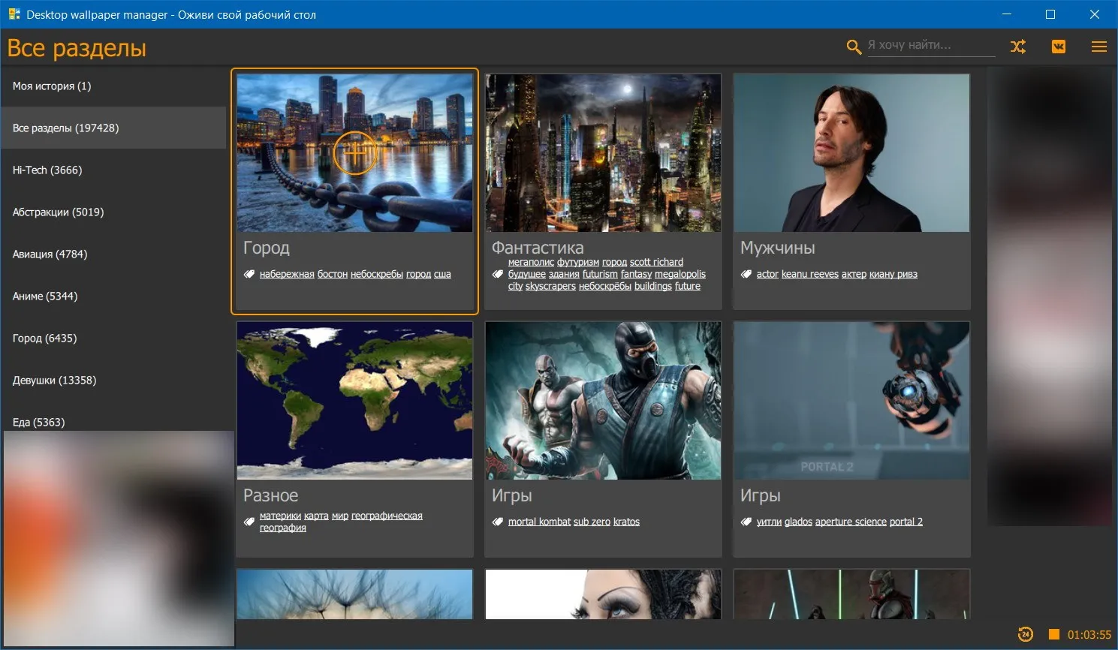
Task: Click the orange plus circle on city image
Action: 354,152
